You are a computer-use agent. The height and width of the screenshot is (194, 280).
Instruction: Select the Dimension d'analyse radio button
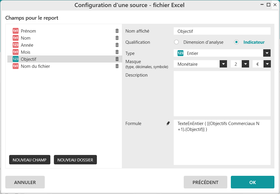pos(176,42)
